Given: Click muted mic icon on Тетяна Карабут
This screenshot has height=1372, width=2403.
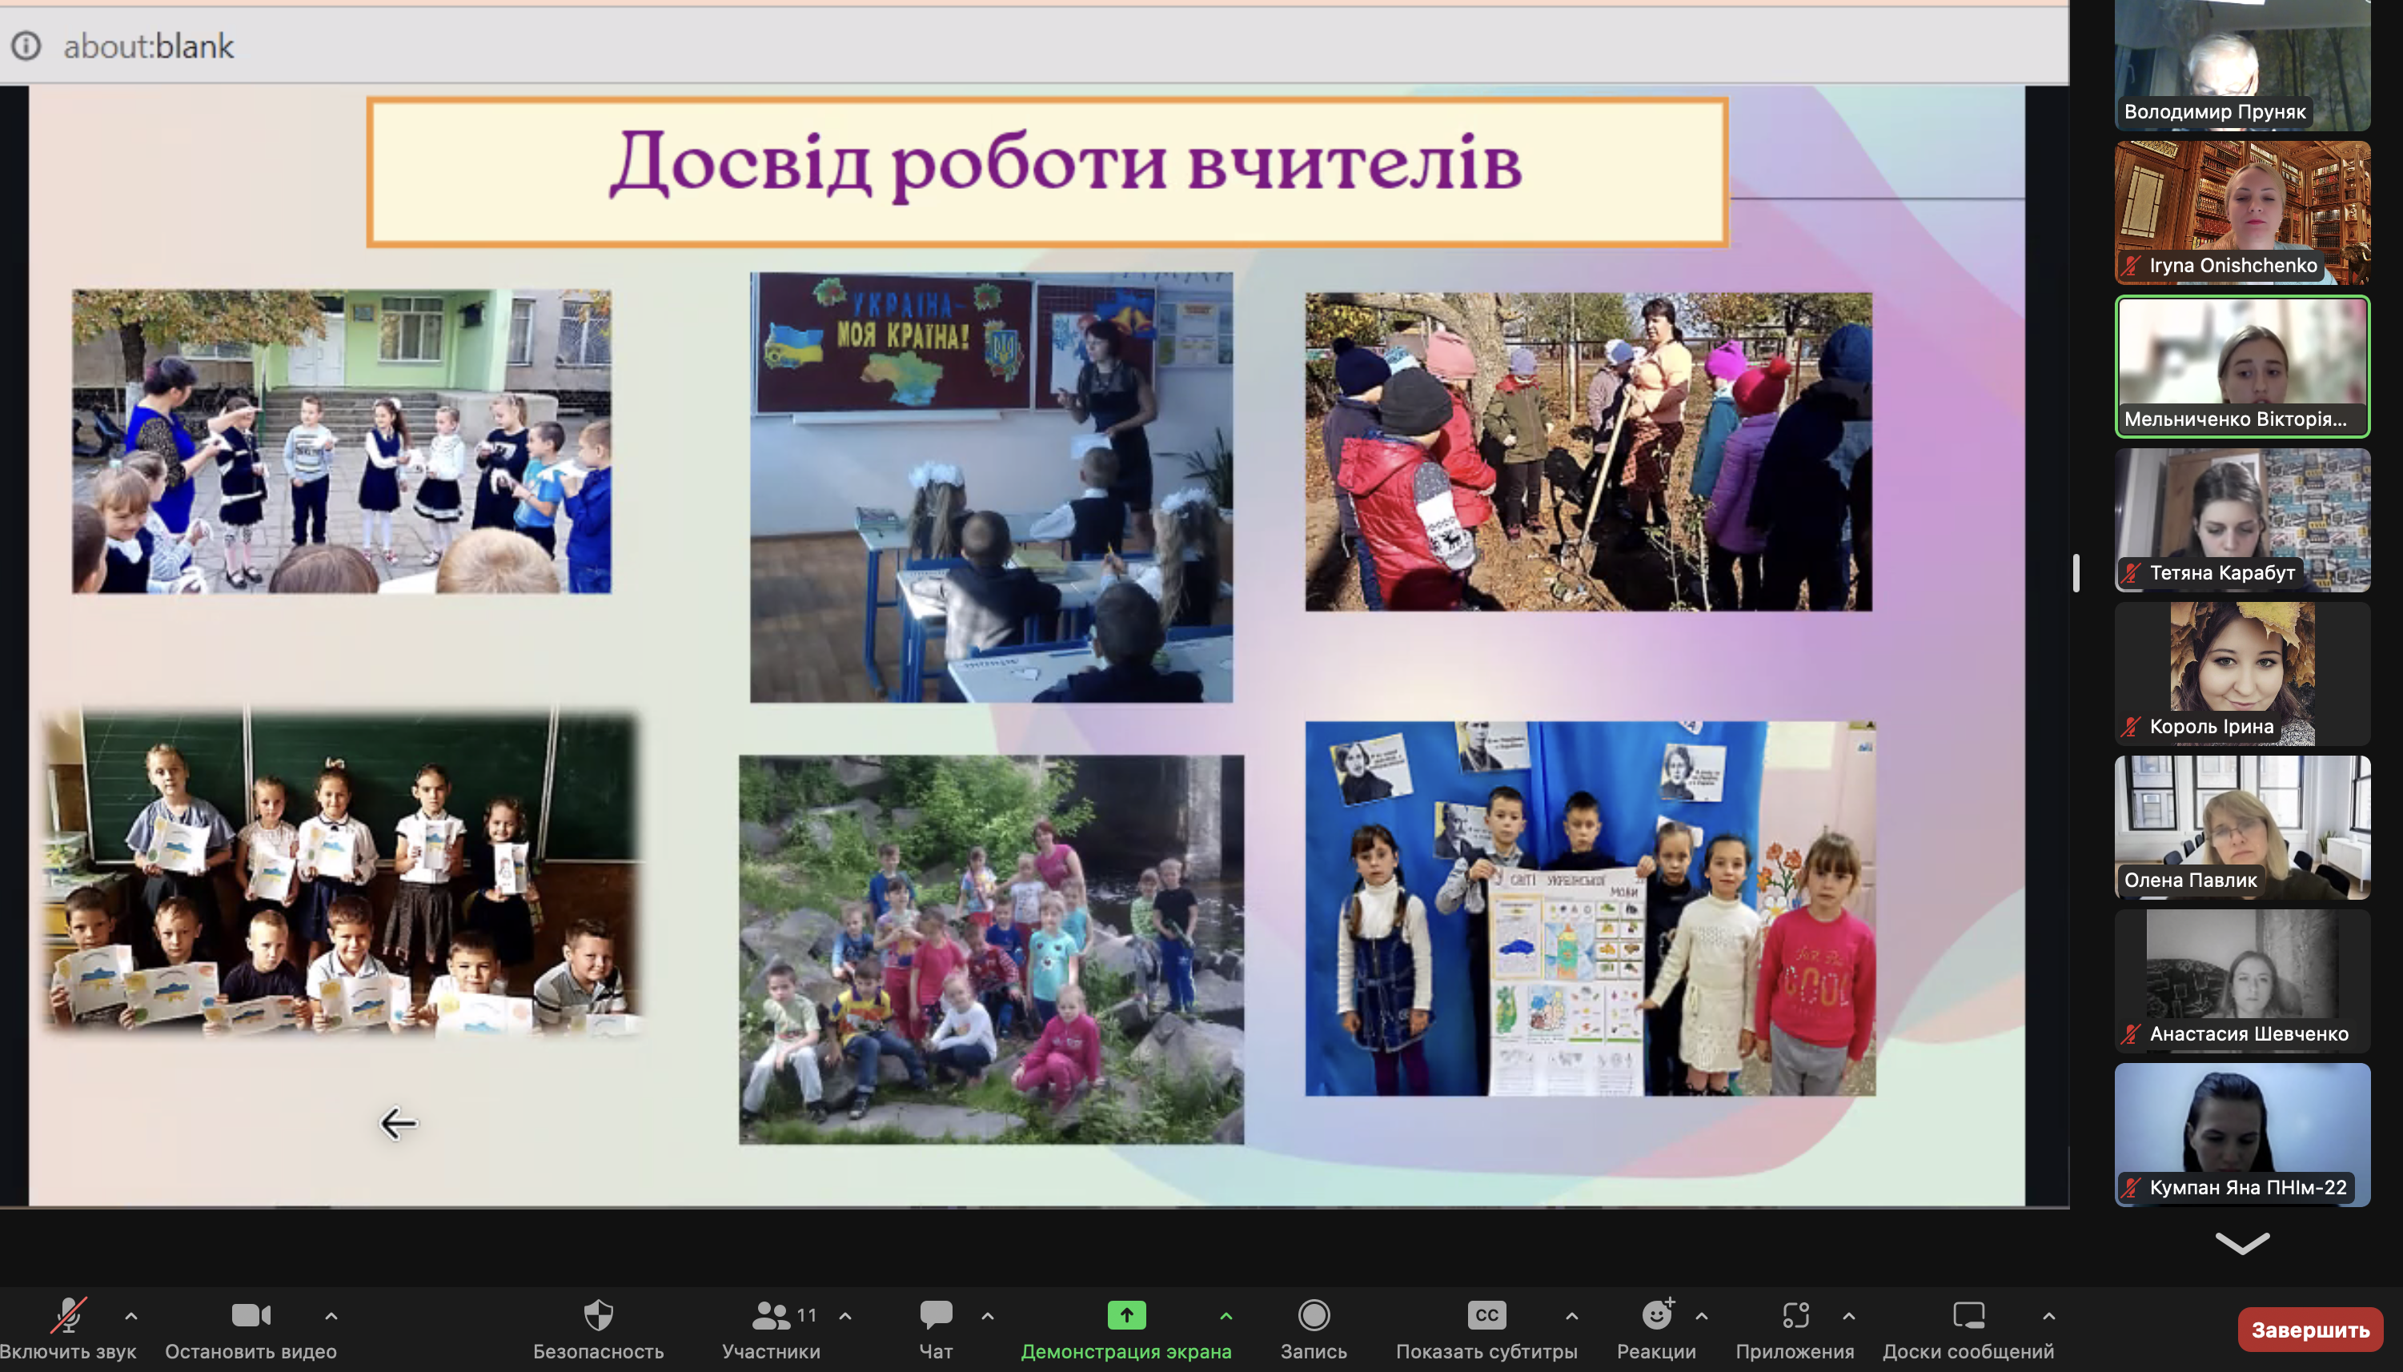Looking at the screenshot, I should [2132, 573].
